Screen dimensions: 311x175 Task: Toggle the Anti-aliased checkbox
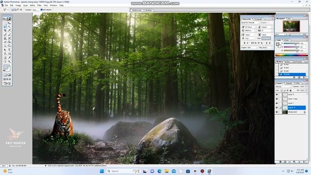(x=41, y=10)
